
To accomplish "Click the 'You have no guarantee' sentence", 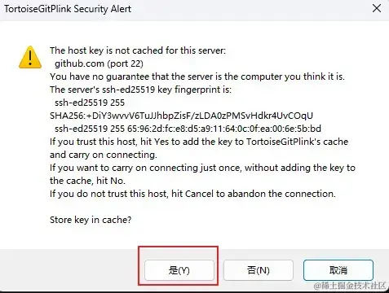I will coord(197,77).
